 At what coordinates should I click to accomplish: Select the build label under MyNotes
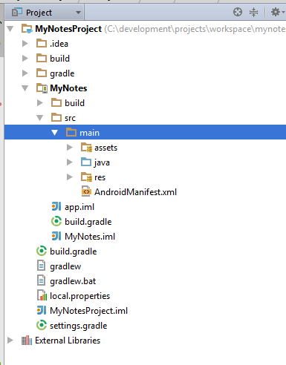pos(74,103)
